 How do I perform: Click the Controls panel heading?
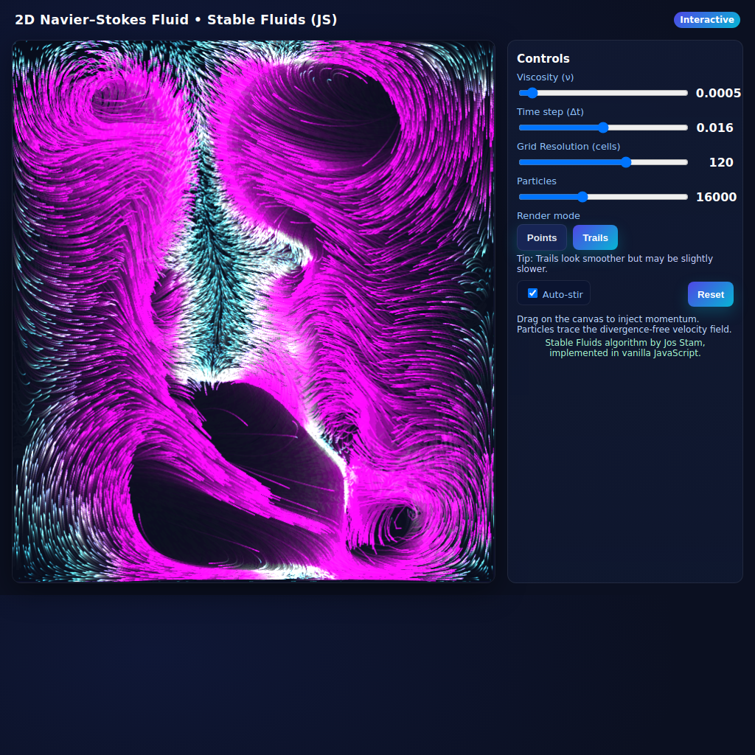tap(543, 59)
